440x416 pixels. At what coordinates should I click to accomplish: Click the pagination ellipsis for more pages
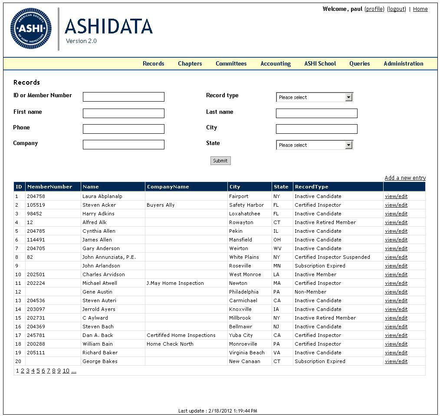73,371
